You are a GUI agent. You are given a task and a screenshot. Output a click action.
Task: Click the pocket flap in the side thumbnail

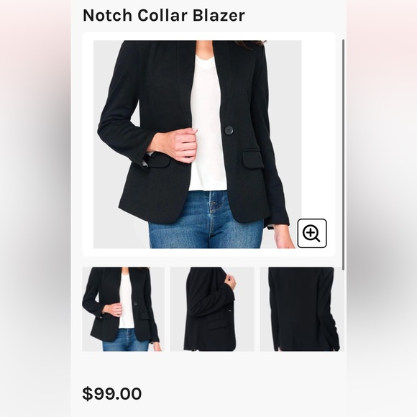(219, 324)
